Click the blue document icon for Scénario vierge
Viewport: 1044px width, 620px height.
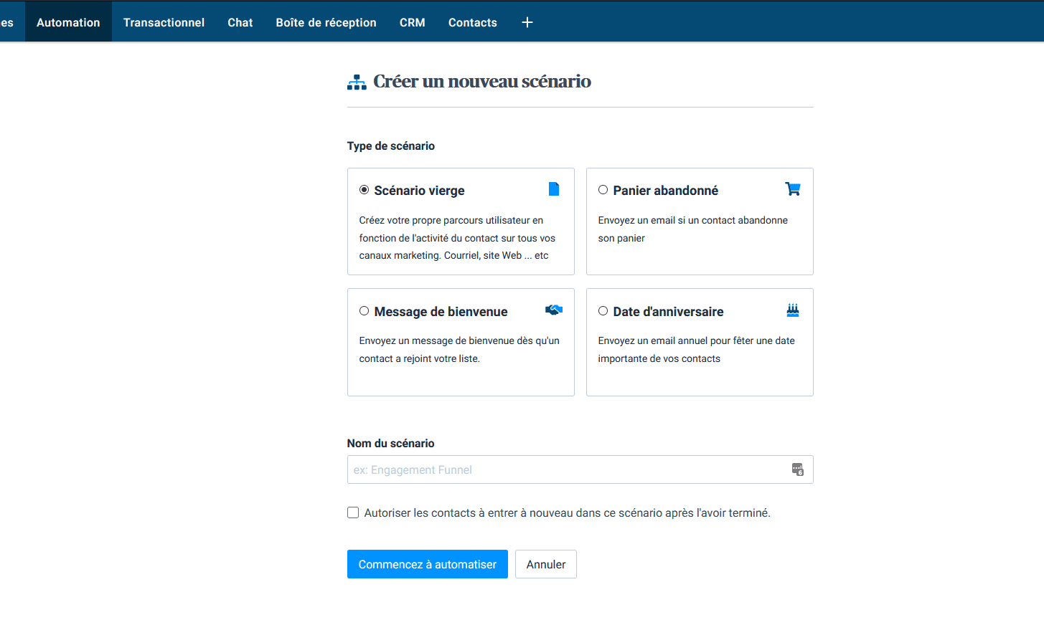point(553,189)
